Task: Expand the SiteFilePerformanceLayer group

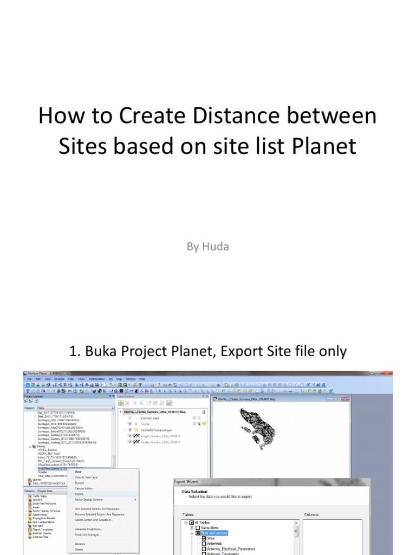Action: (125, 430)
